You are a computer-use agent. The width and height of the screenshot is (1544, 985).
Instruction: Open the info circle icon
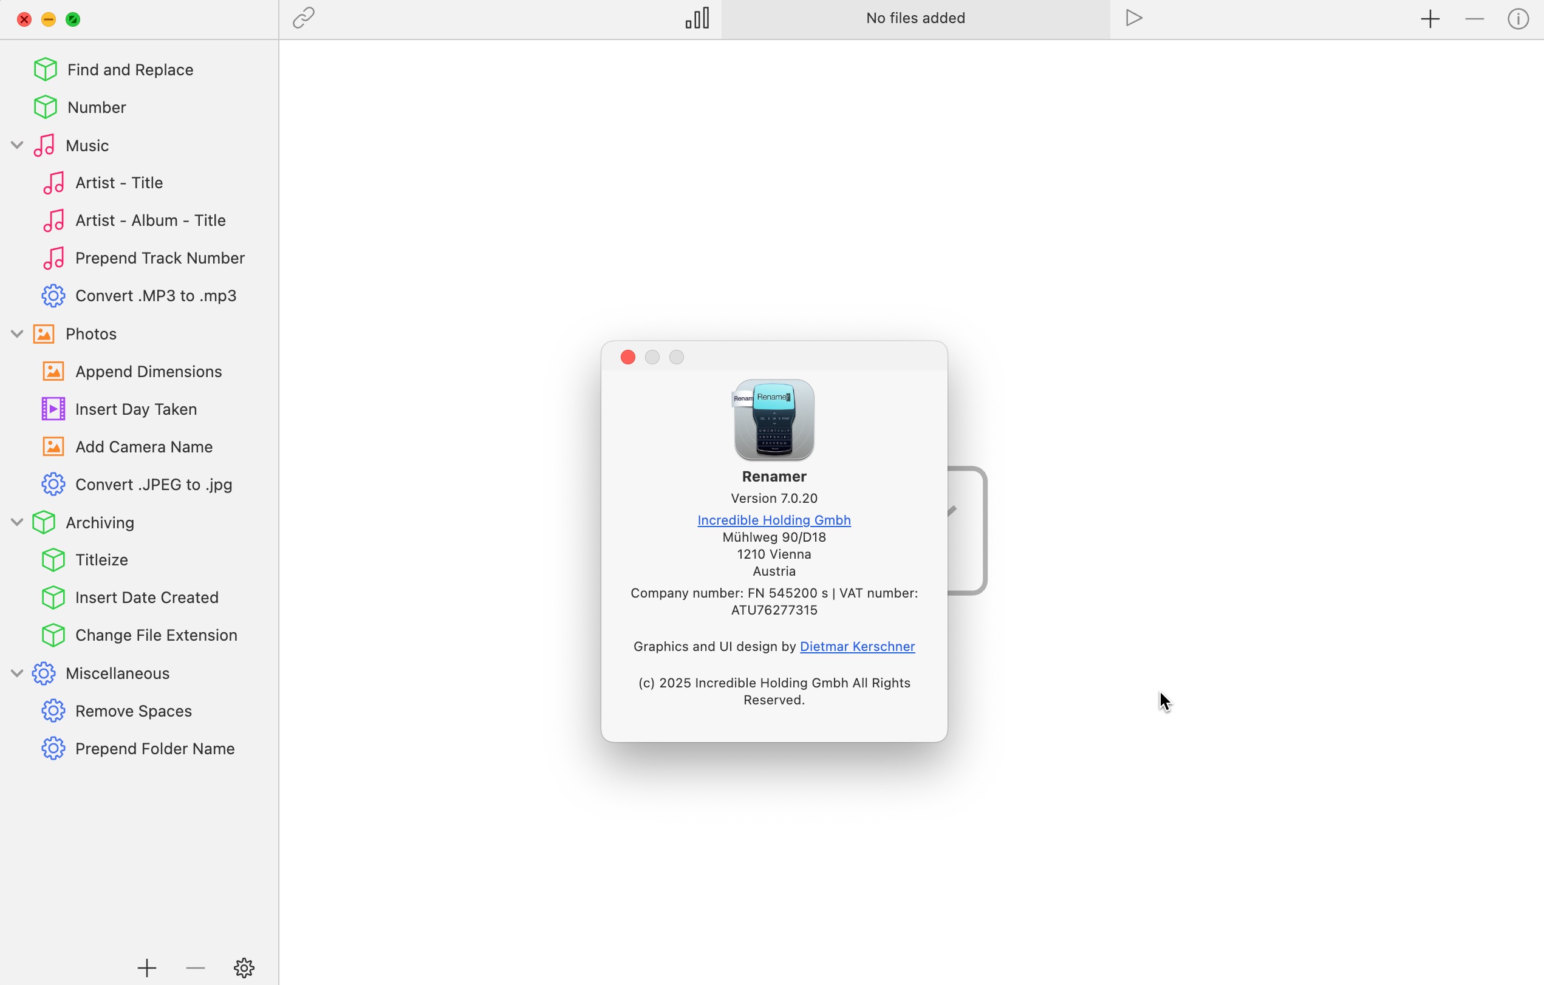pyautogui.click(x=1518, y=19)
